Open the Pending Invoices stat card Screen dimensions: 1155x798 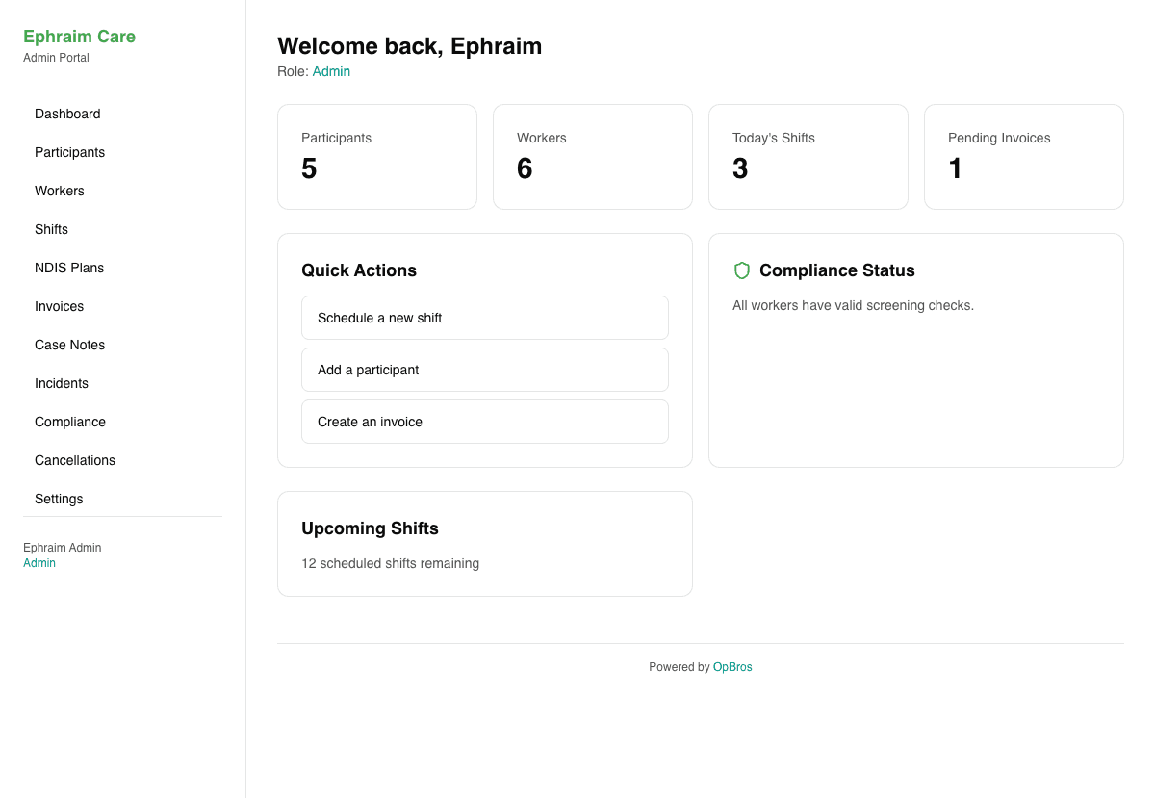[x=1023, y=157]
